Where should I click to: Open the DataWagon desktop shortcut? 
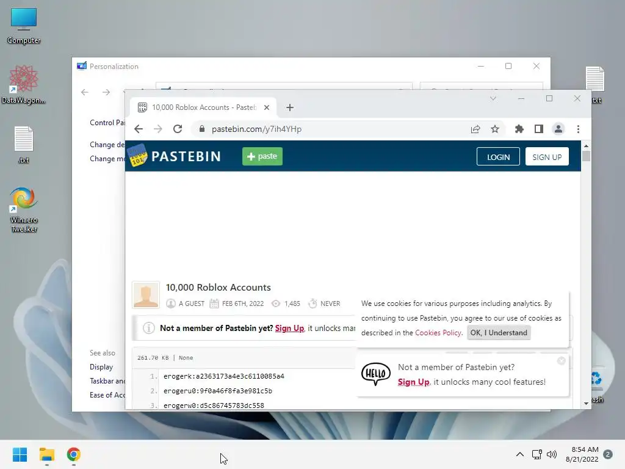pyautogui.click(x=24, y=84)
